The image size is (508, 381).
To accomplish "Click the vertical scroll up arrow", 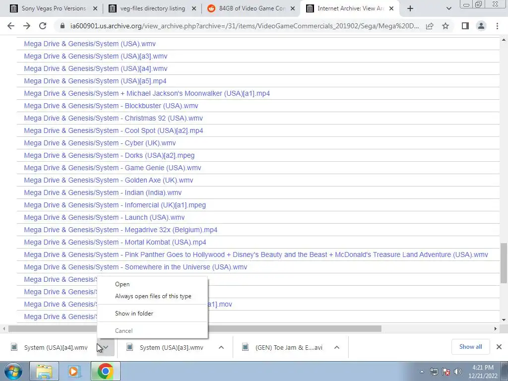I will (504, 40).
